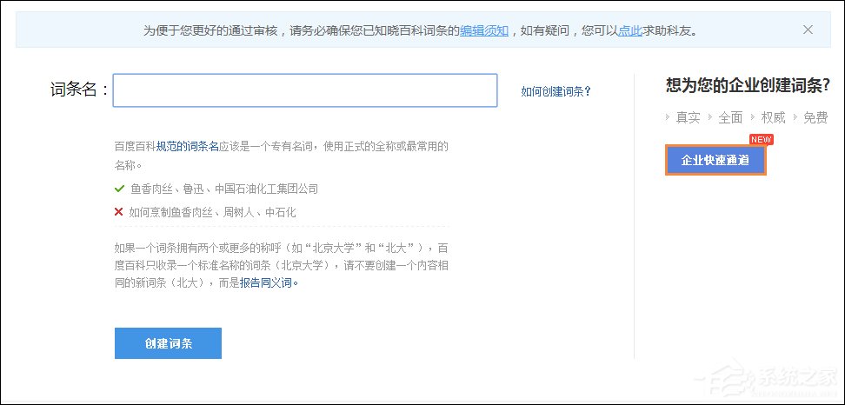Click the 权威 feature label
Viewport: 845px width, 405px height.
click(774, 117)
